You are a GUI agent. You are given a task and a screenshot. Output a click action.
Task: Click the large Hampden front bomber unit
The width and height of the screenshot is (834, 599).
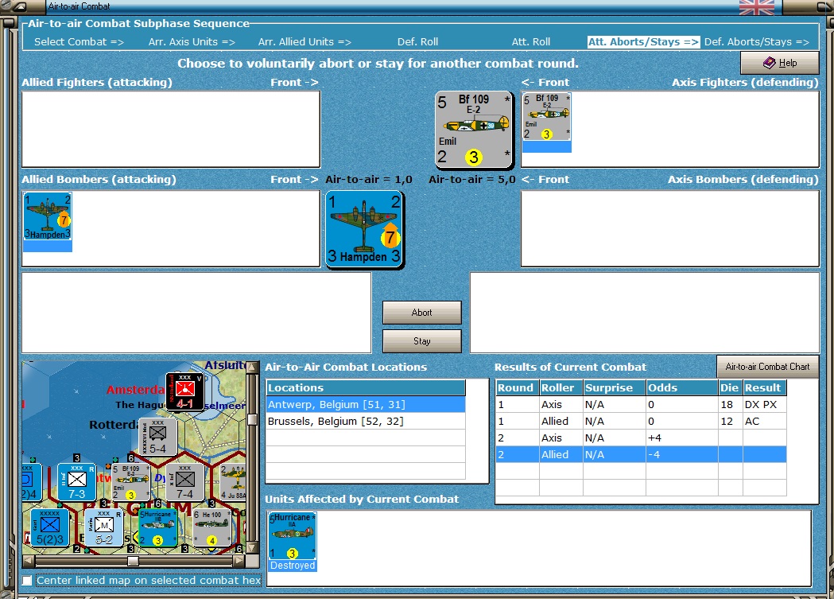[365, 229]
